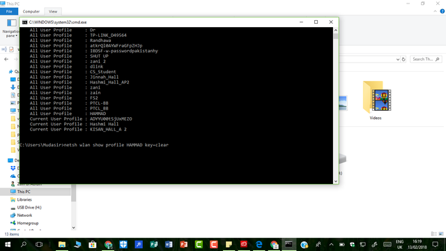Open Quick access star in sidebar
446x251 pixels.
point(11,72)
